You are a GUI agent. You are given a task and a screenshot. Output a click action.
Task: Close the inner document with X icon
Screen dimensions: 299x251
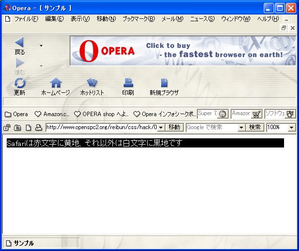293,28
